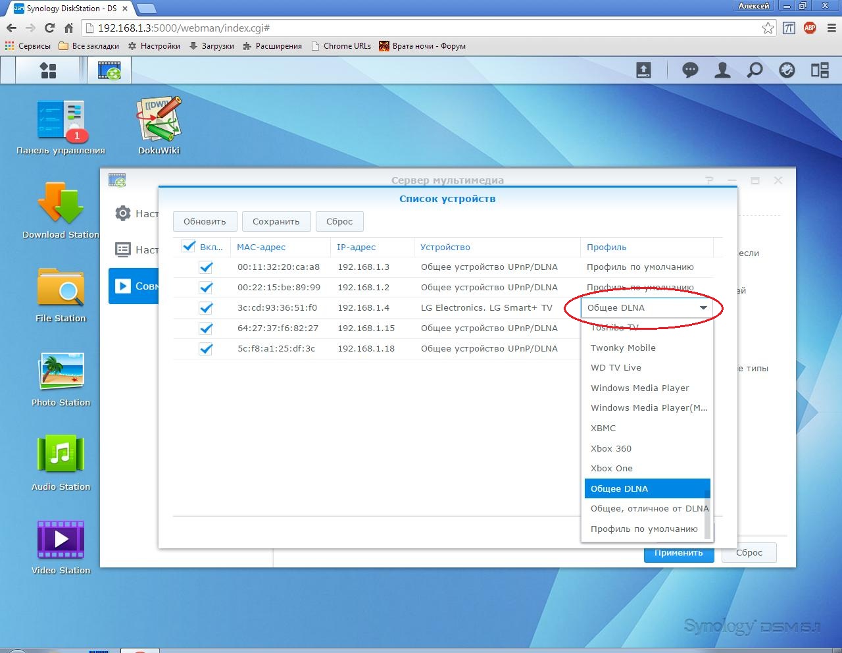
Task: Choose Windows Media Player profile option
Action: (x=639, y=388)
